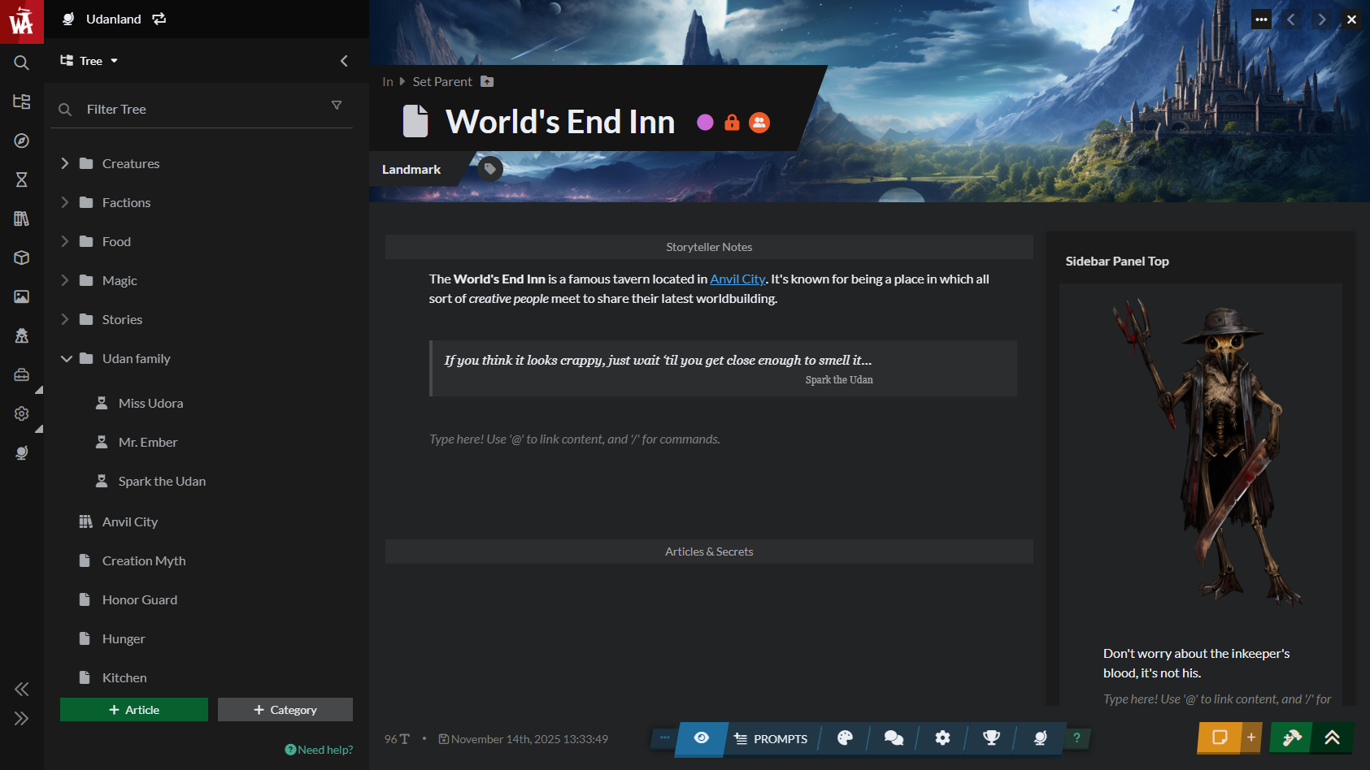The image size is (1370, 770).
Task: Click the orange lock privacy icon
Action: coord(732,122)
